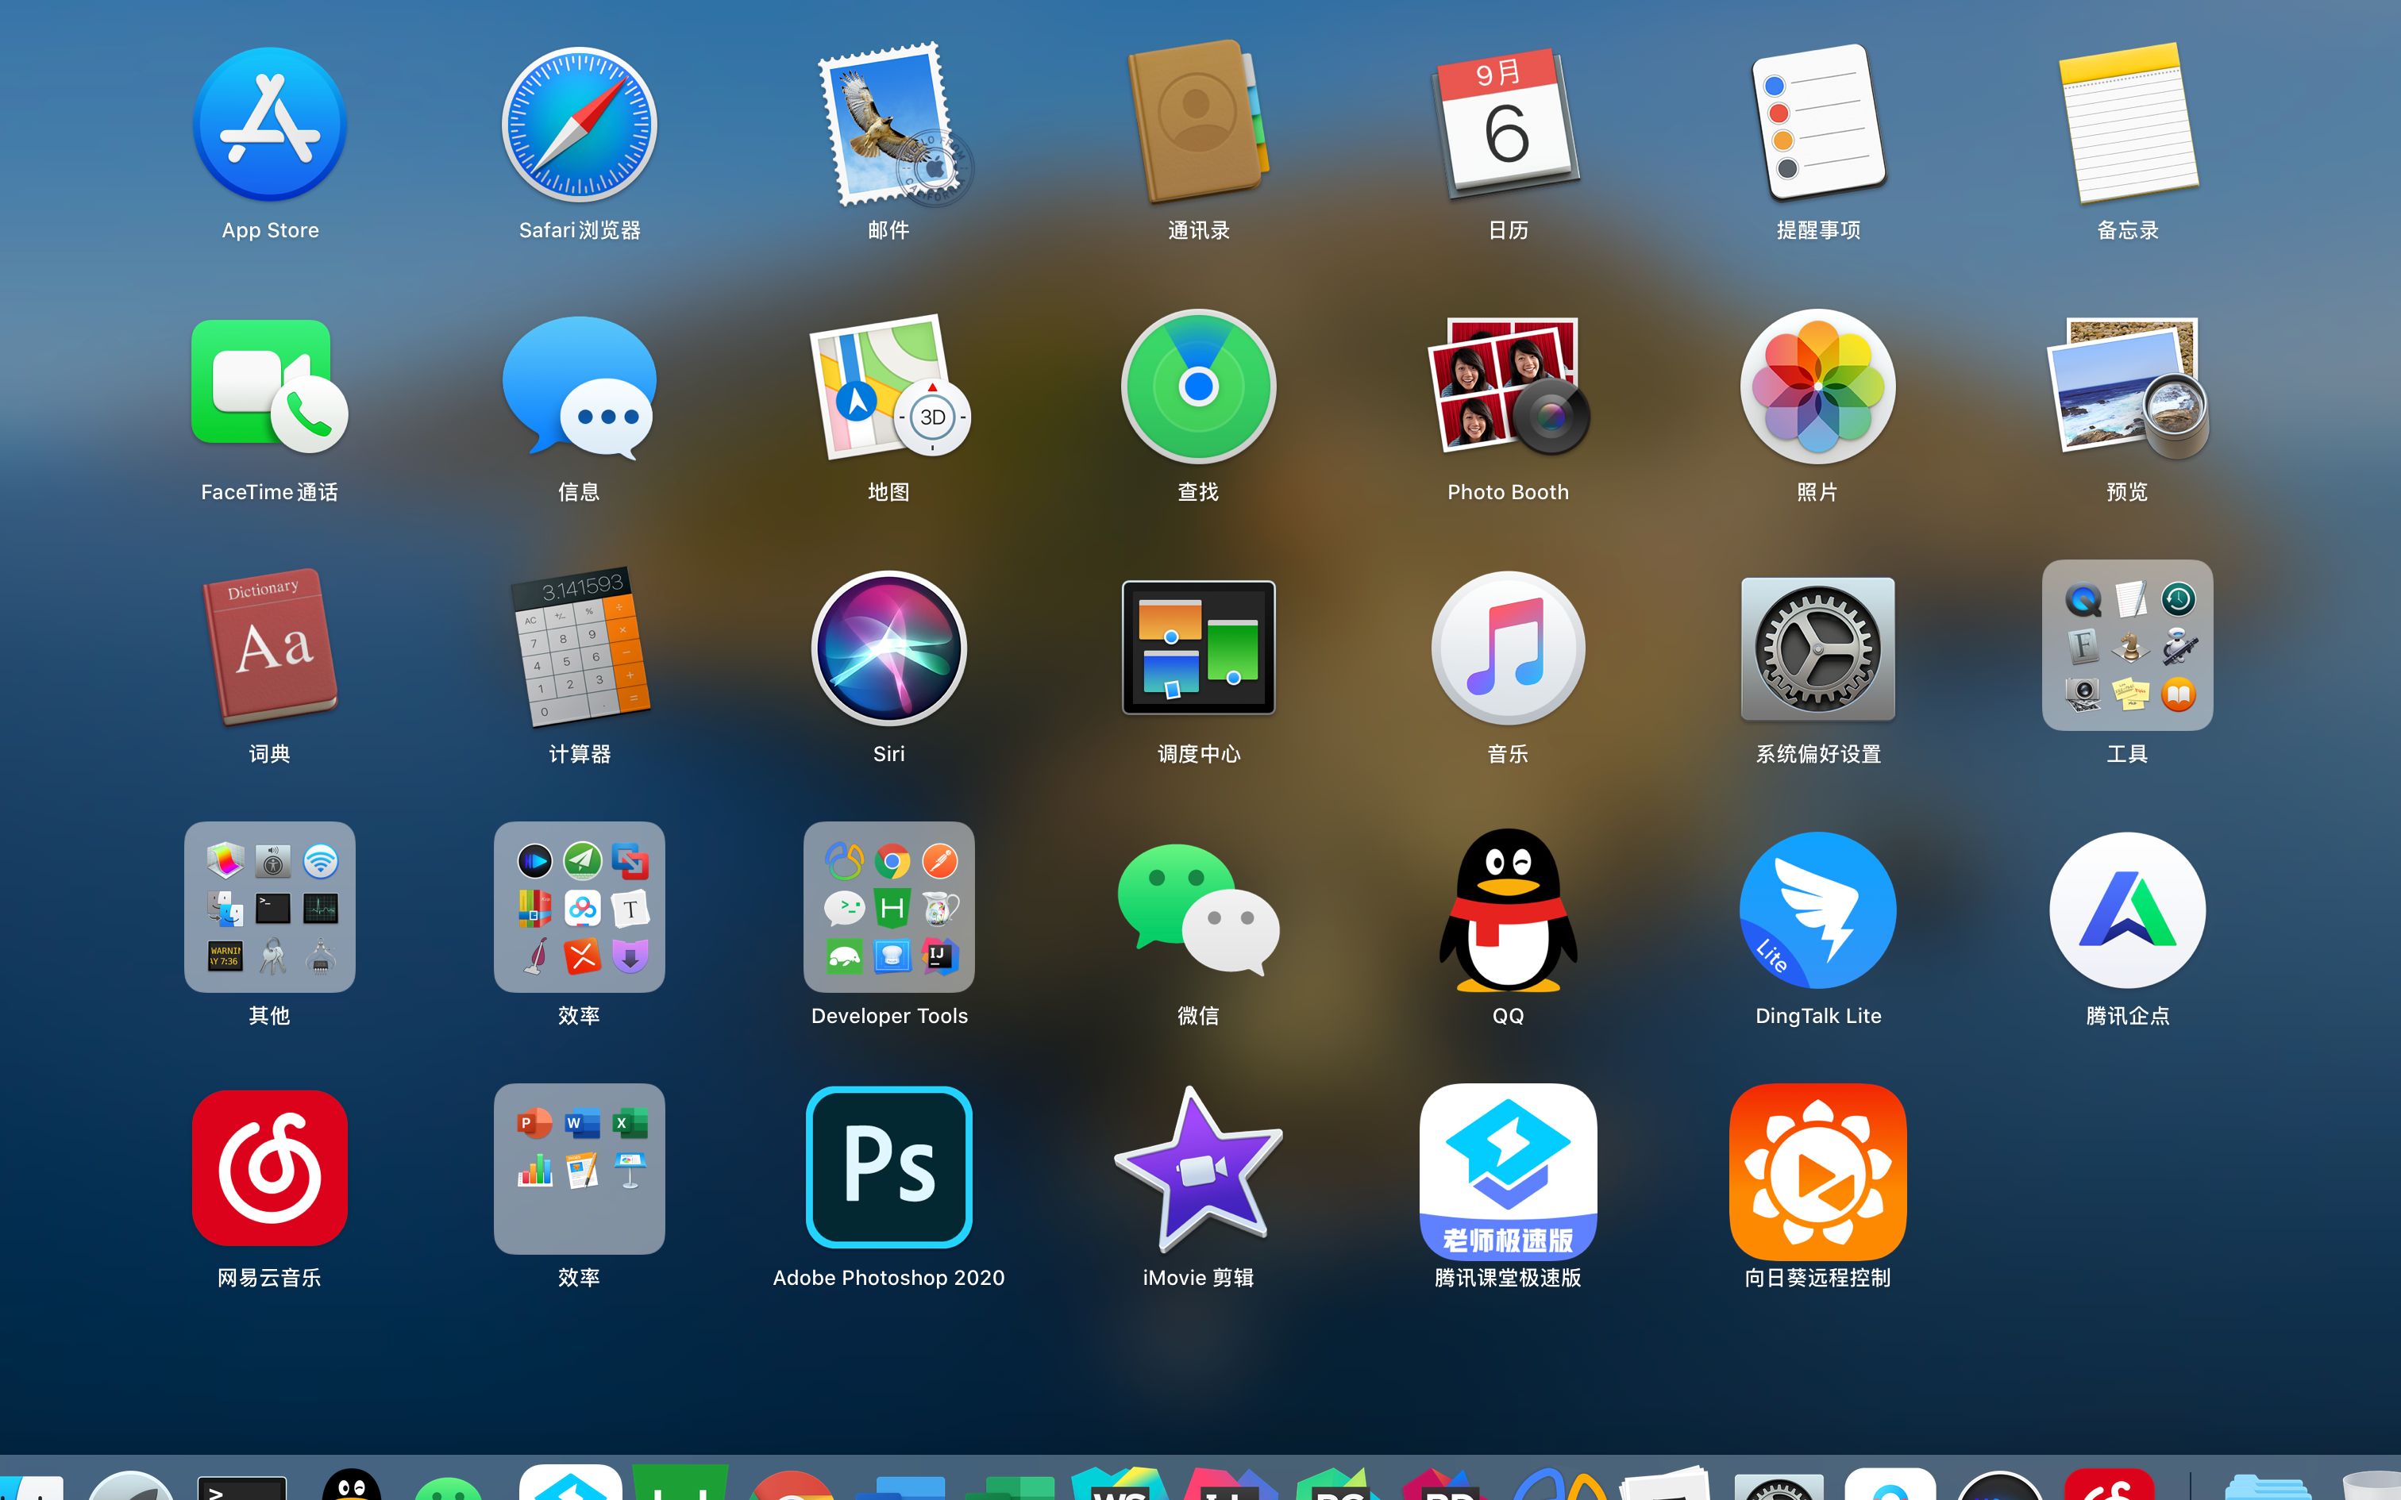Launch FaceTime app
This screenshot has width=2401, height=1500.
pos(270,387)
